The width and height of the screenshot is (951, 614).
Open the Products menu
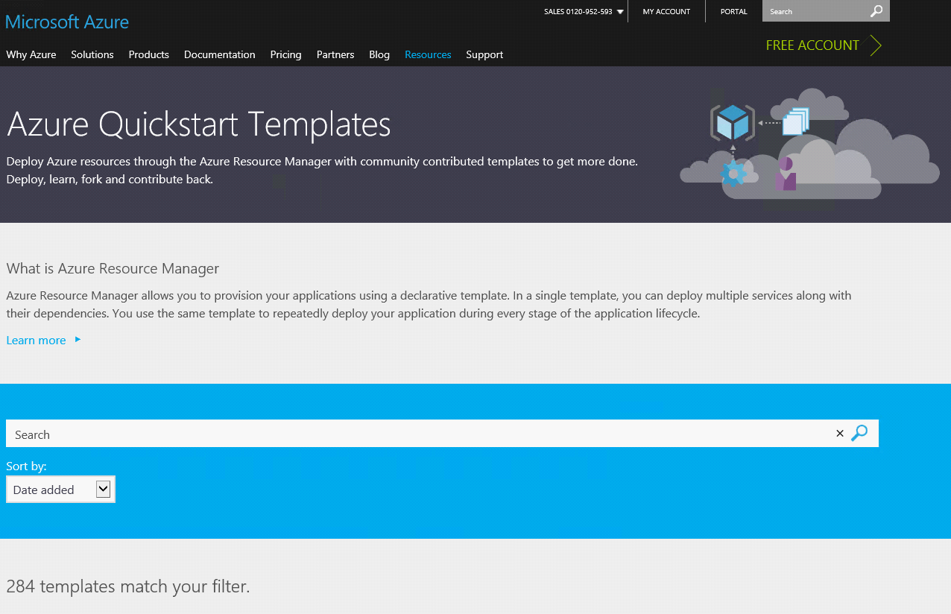[x=149, y=54]
